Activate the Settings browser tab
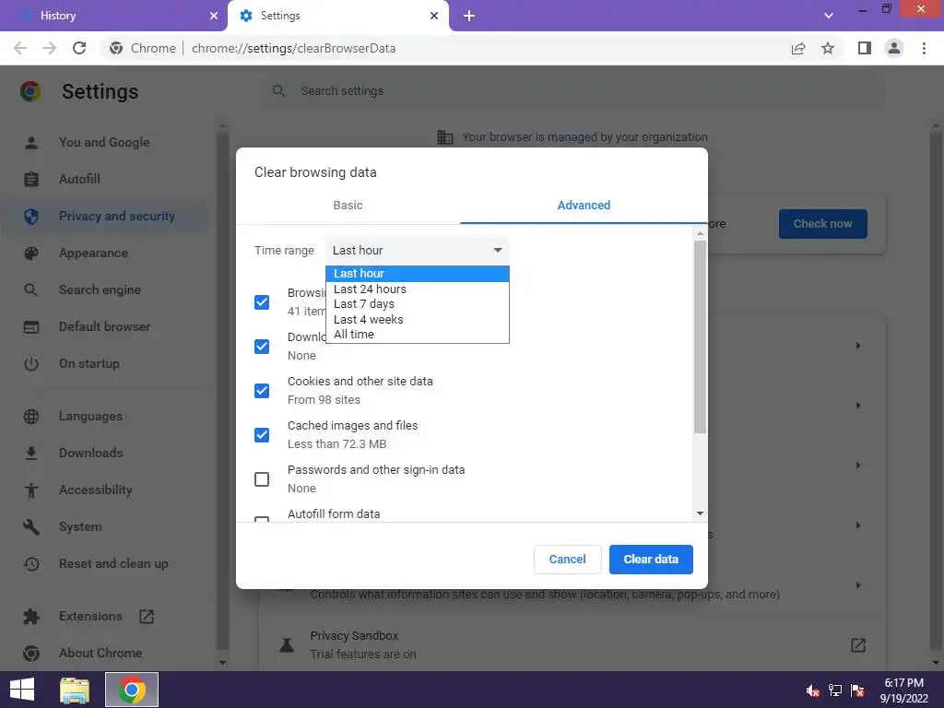The height and width of the screenshot is (708, 944). [x=338, y=16]
